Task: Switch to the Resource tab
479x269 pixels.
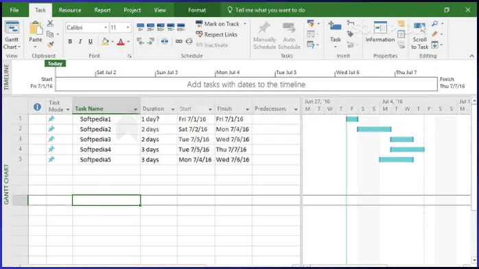Action: [x=70, y=10]
